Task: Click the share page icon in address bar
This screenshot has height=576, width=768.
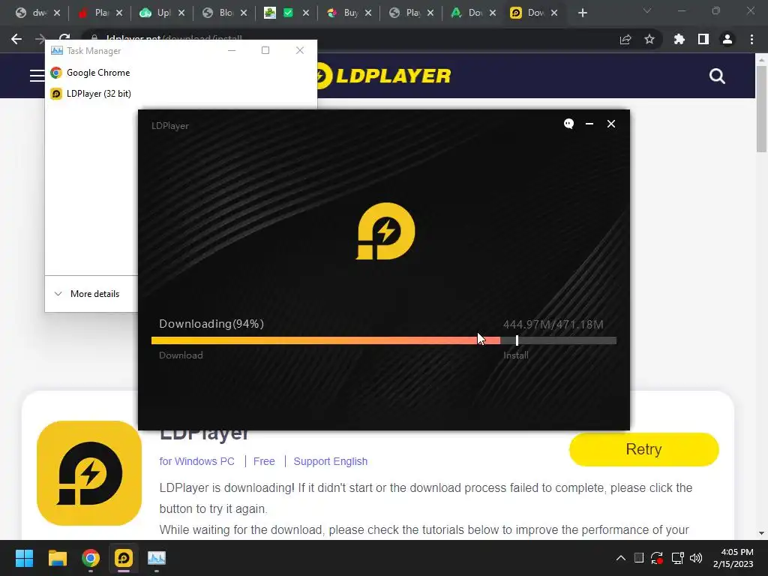Action: [x=625, y=40]
